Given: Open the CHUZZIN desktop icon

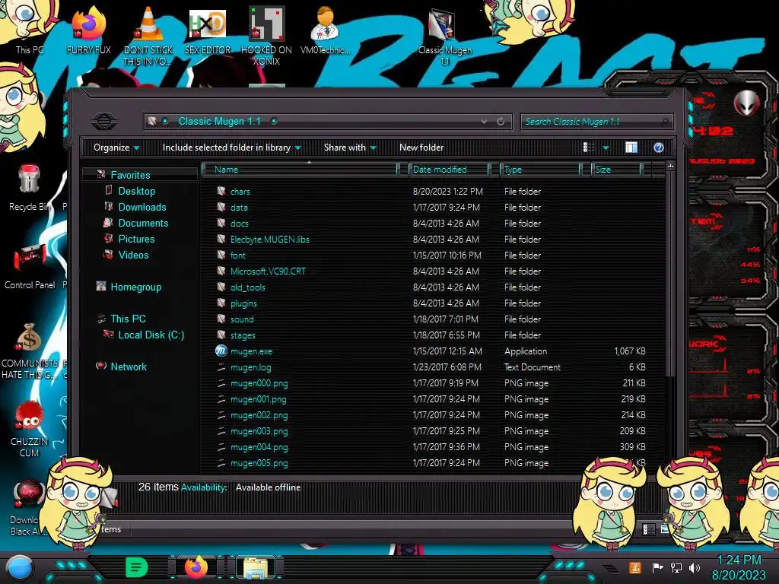Looking at the screenshot, I should coord(29,428).
